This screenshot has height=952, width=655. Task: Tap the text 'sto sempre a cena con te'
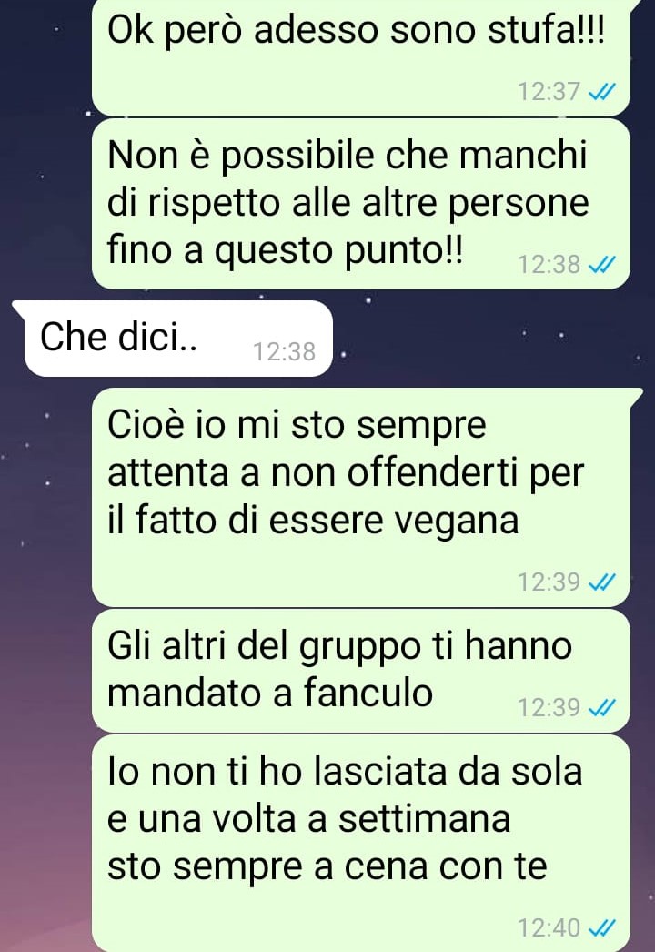pyautogui.click(x=327, y=866)
